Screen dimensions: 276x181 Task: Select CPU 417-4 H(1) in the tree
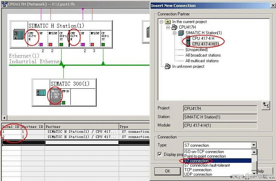208,44
